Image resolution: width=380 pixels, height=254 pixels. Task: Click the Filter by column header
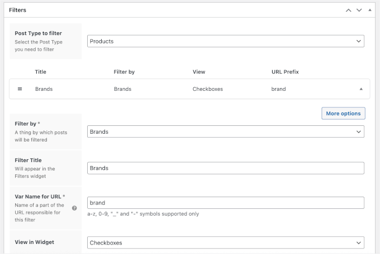[124, 72]
